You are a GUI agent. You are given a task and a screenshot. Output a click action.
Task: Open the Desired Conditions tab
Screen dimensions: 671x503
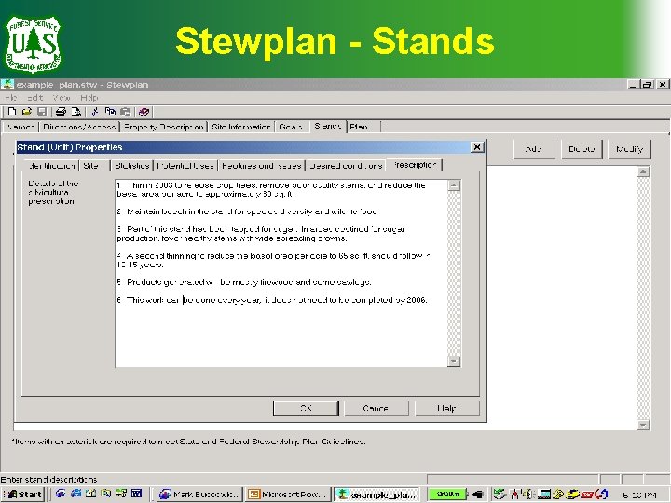(346, 166)
